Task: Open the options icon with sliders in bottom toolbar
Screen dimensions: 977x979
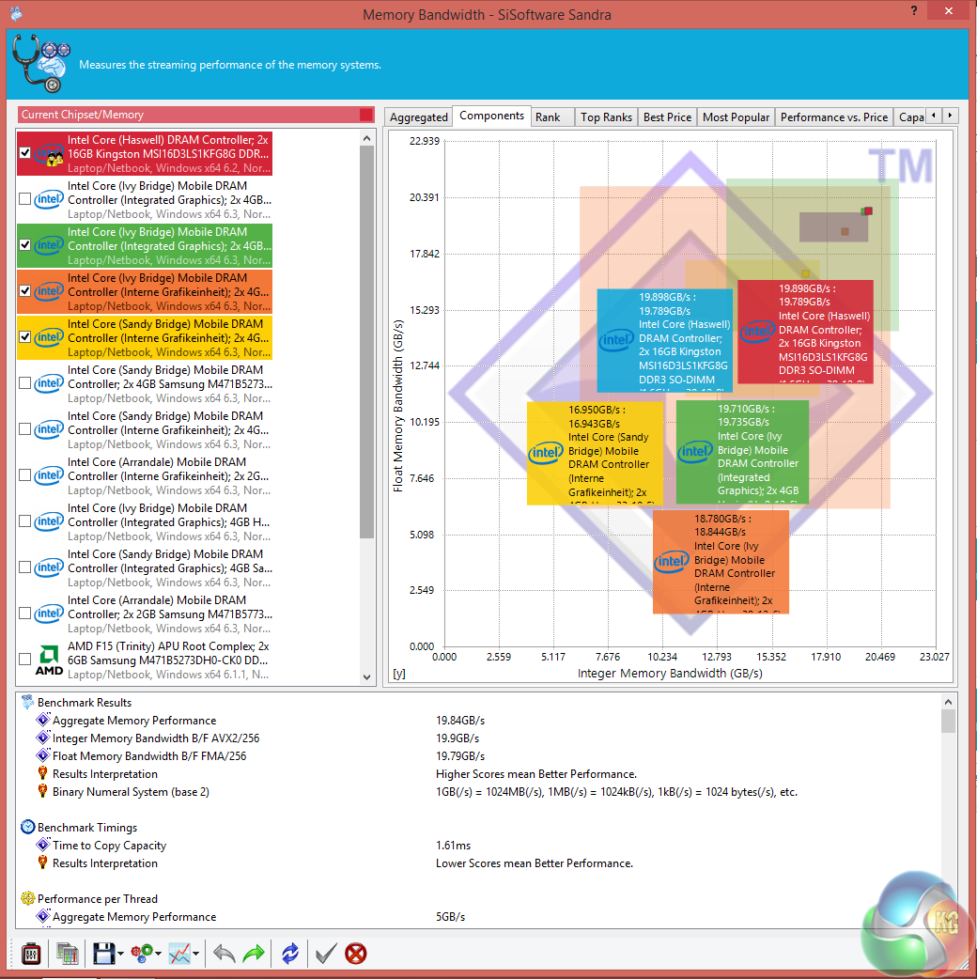Action: coord(31,954)
